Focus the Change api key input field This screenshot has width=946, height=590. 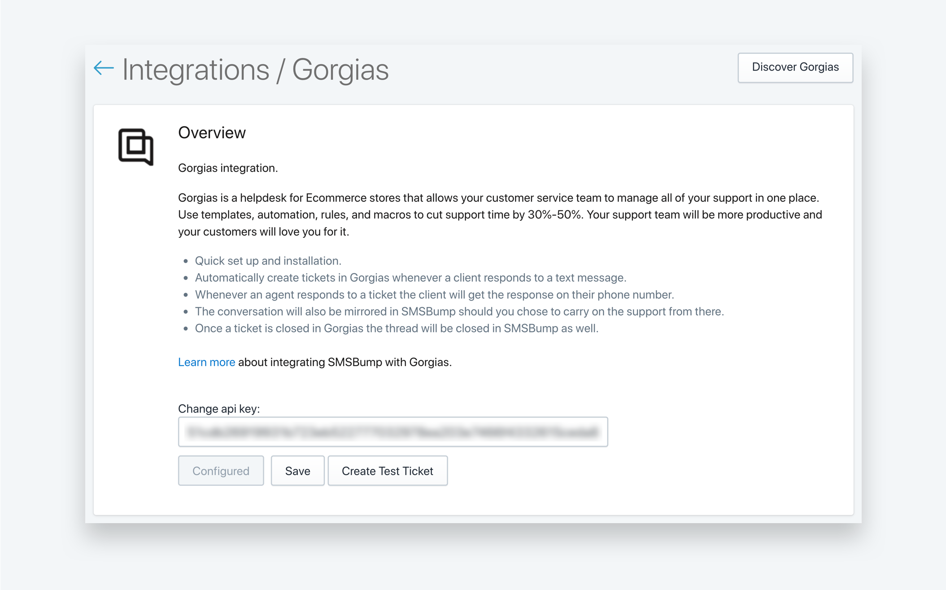pyautogui.click(x=393, y=432)
